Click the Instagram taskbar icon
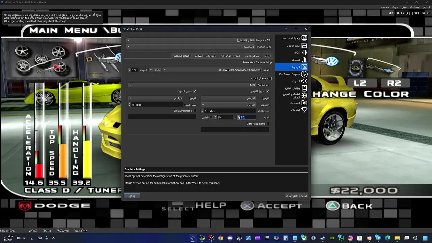The image size is (432, 243). point(351,238)
